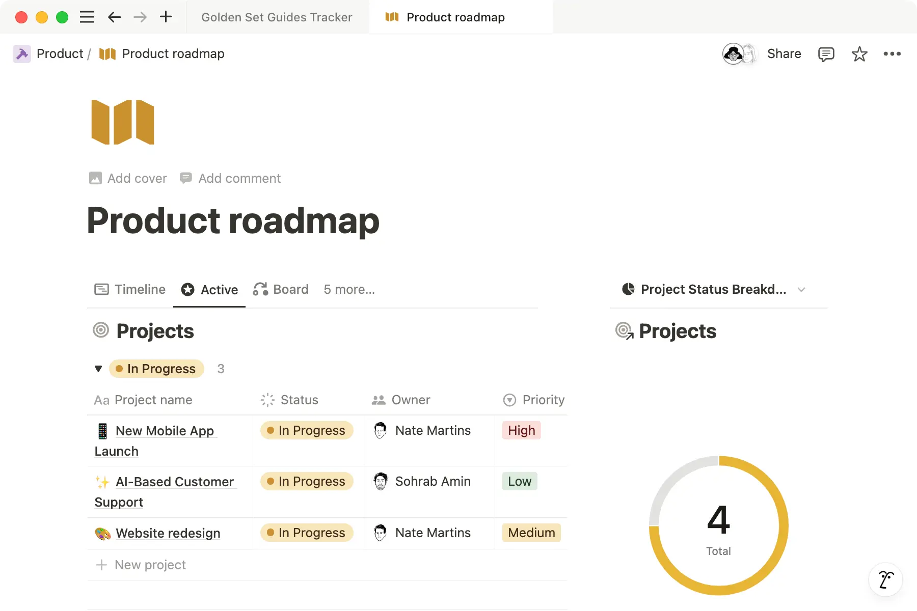The height and width of the screenshot is (611, 917).
Task: Select the Golden Set Guides Tracker tab
Action: (x=277, y=17)
